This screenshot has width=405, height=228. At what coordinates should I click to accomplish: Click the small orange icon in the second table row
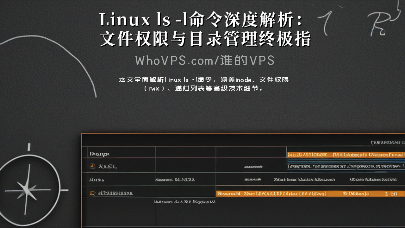coord(92,166)
